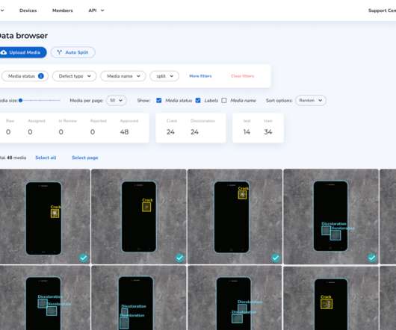The width and height of the screenshot is (396, 330).
Task: Click the Select page link
Action: tap(85, 158)
